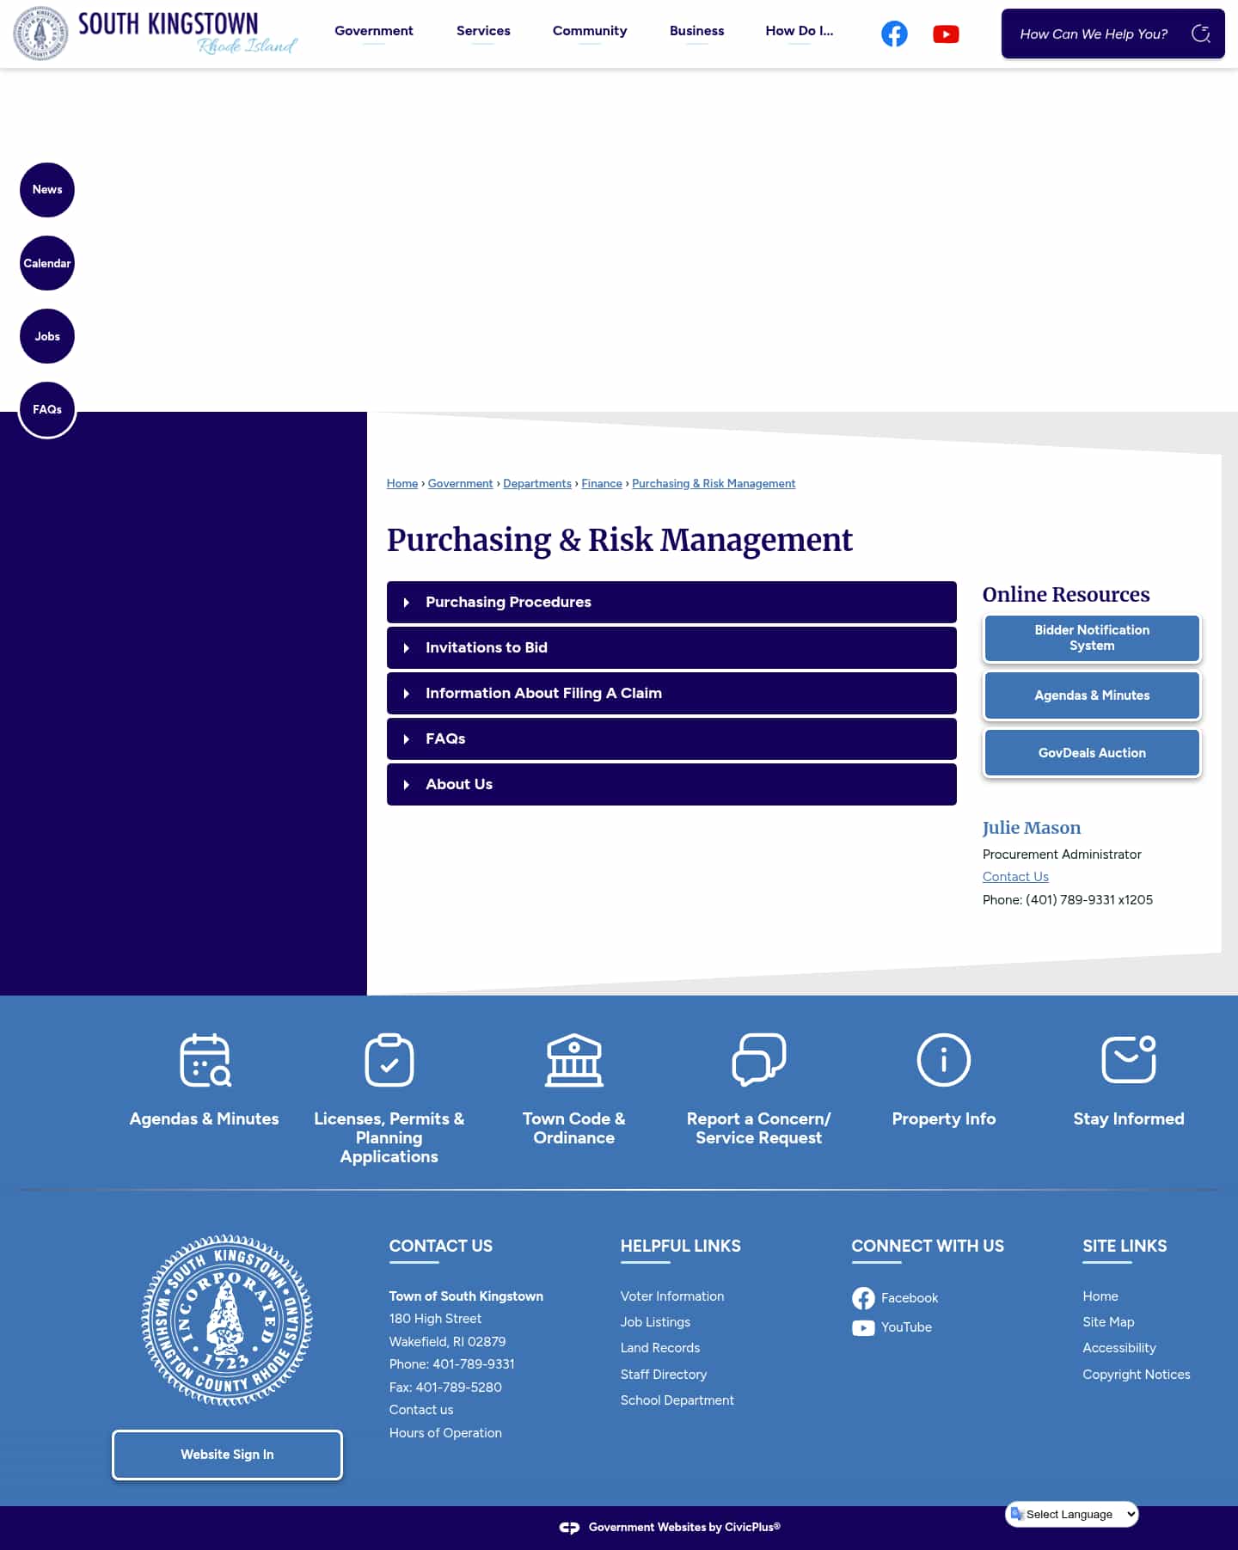Click the Website Sign In button
The image size is (1238, 1550).
[x=227, y=1455]
